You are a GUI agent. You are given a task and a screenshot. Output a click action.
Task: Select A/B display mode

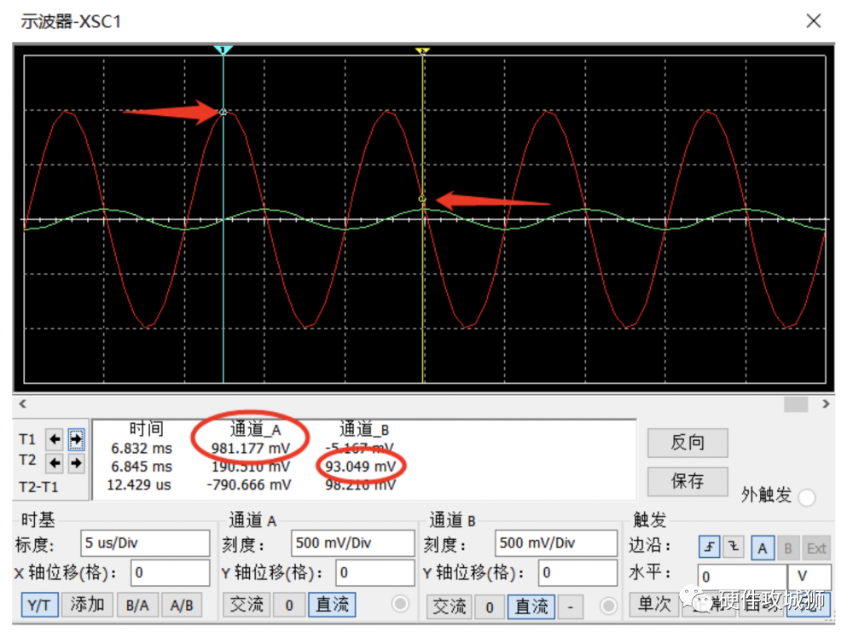point(182,605)
